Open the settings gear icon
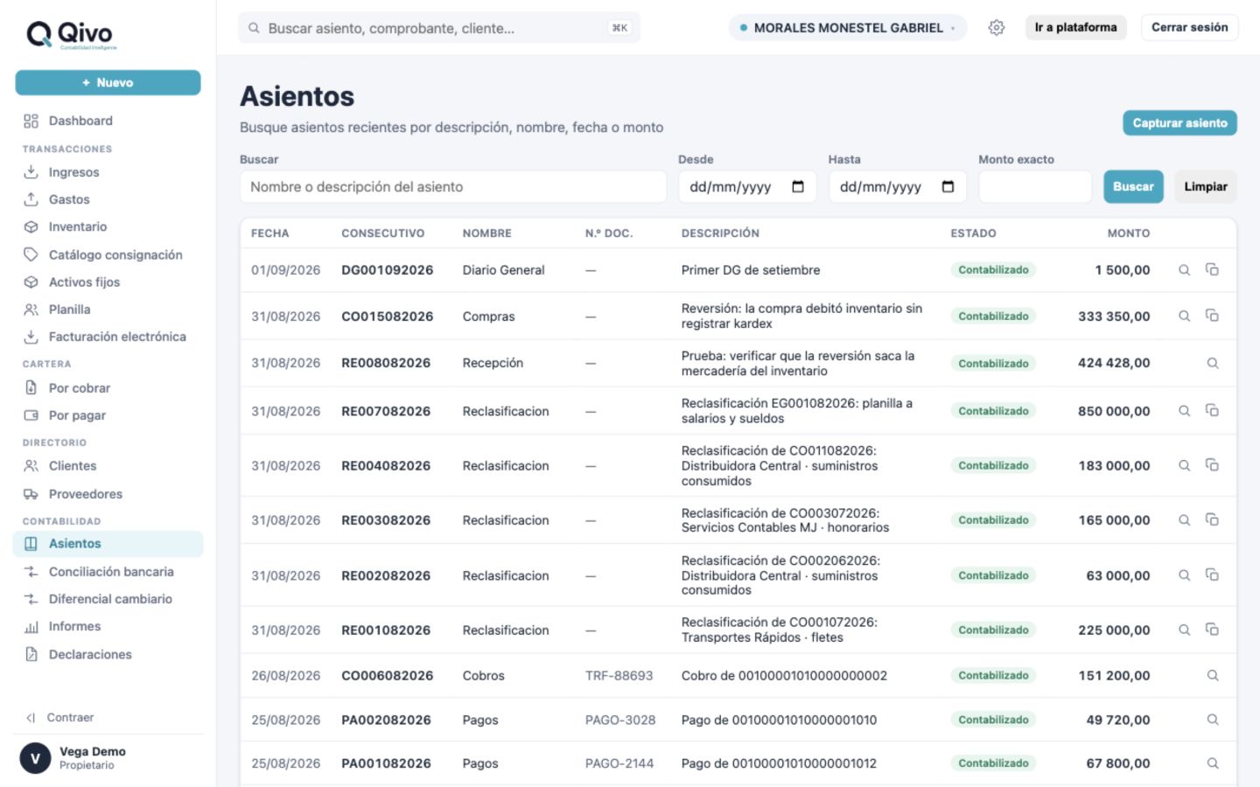 (997, 28)
